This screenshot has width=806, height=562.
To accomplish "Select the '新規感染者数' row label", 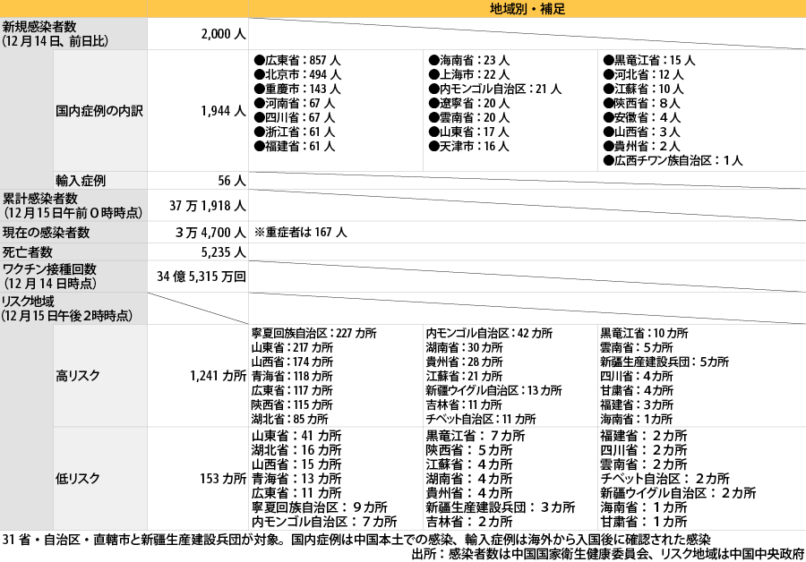I will tap(39, 27).
